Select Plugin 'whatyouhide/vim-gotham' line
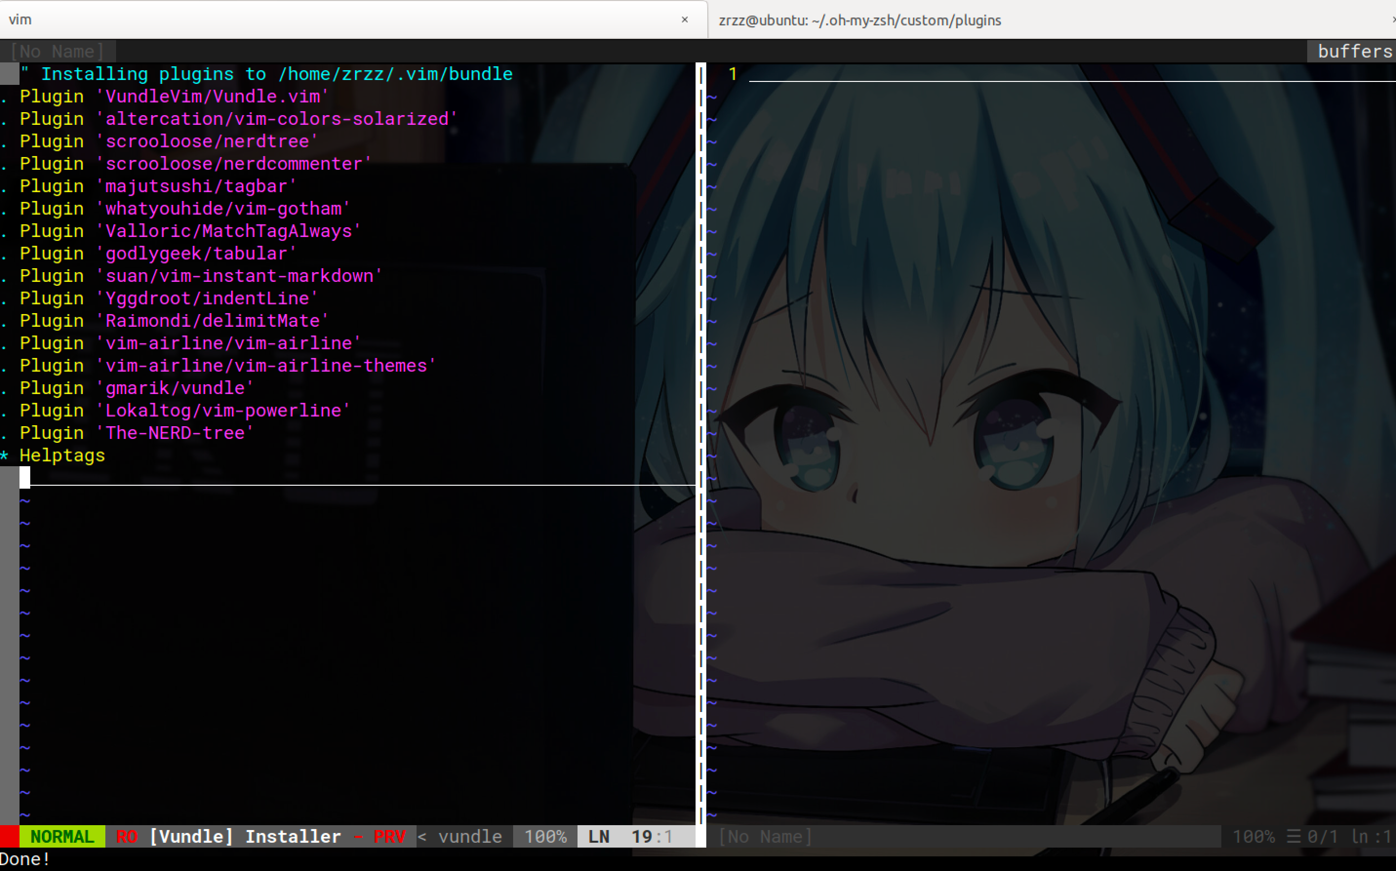This screenshot has width=1396, height=871. (x=185, y=209)
